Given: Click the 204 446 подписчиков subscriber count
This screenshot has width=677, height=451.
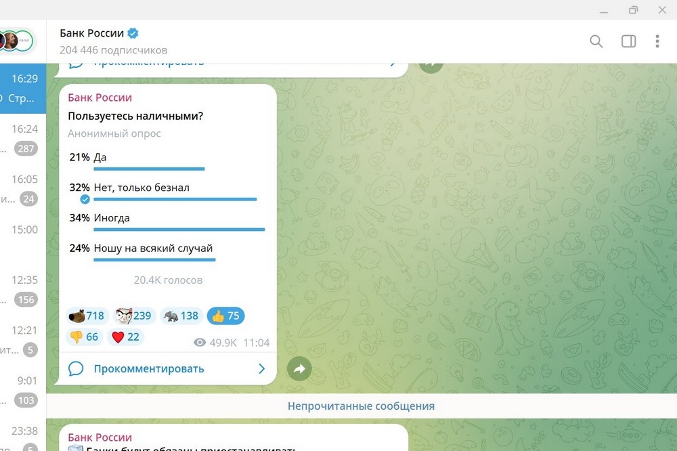Looking at the screenshot, I should 114,50.
